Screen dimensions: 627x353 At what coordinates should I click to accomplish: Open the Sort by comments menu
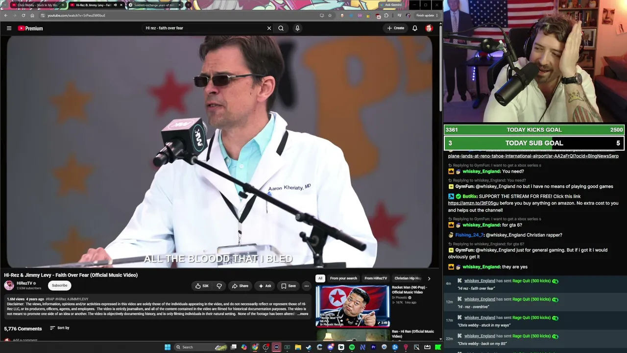tap(59, 328)
